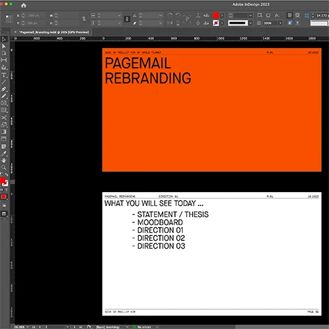Select the Note tool

click(x=4, y=147)
